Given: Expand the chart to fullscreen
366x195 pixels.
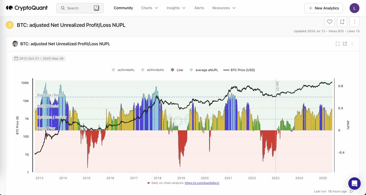Looking at the screenshot, I should coord(337,44).
